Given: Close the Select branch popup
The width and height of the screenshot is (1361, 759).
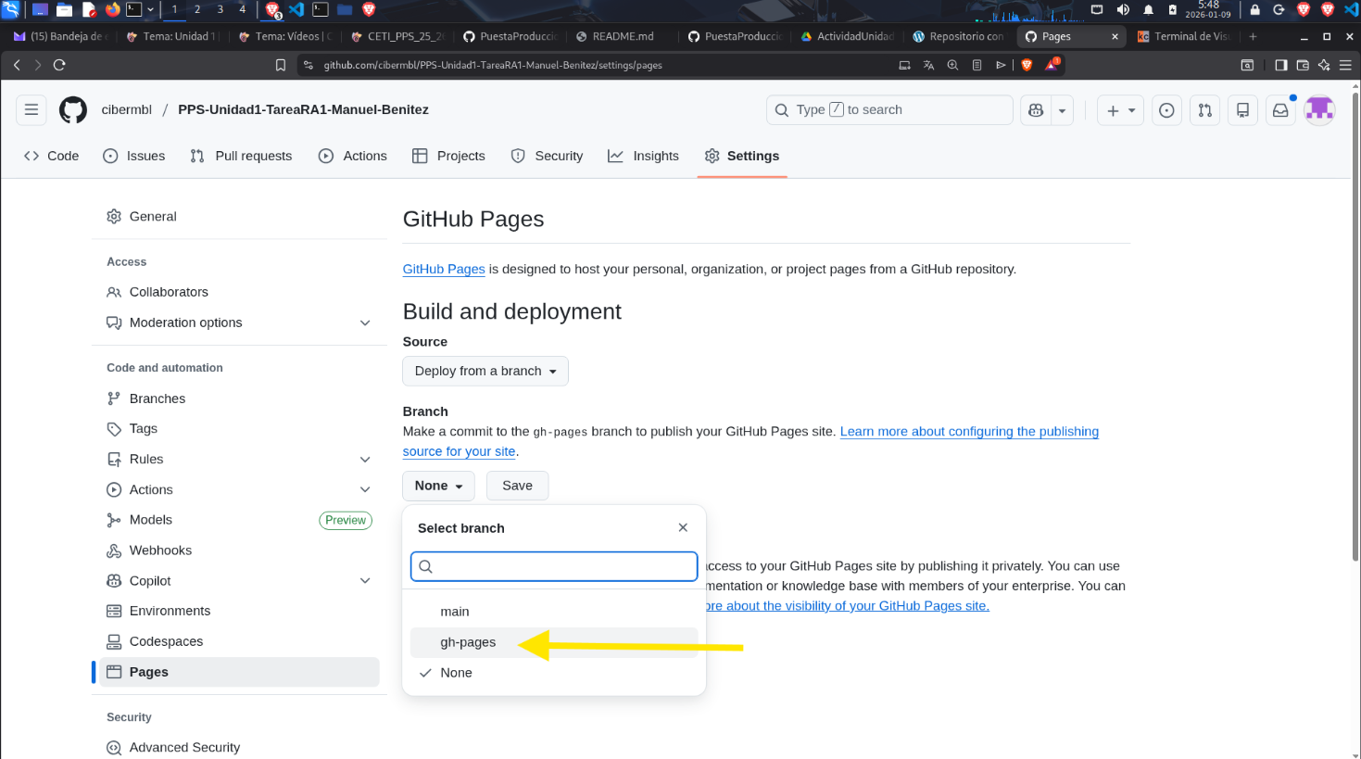Looking at the screenshot, I should coord(683,527).
